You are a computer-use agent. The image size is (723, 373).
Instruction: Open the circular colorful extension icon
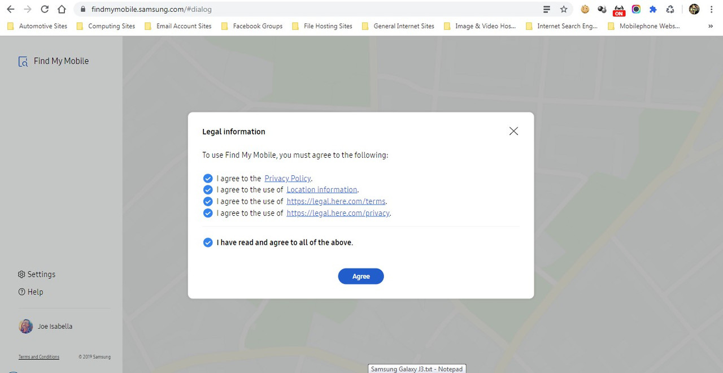636,9
